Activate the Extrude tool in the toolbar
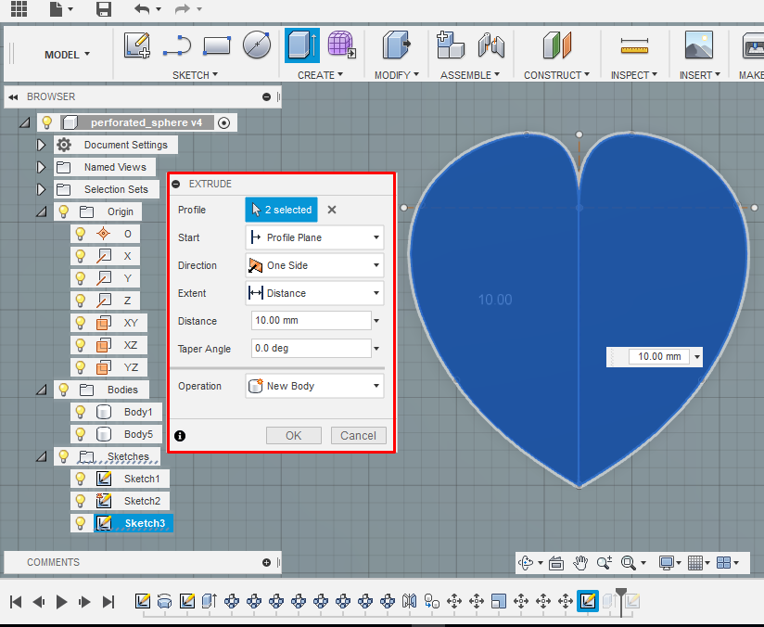Screen dimensions: 764x627 point(302,45)
